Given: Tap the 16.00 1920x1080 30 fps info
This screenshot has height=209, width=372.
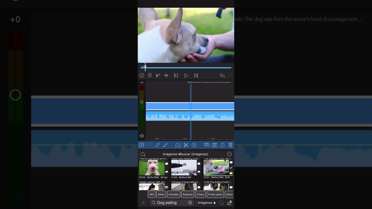Looking at the screenshot, I should 153,177.
